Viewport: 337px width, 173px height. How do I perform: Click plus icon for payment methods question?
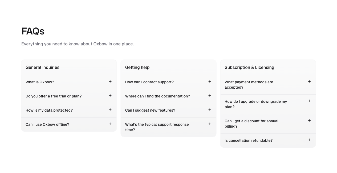tap(309, 82)
